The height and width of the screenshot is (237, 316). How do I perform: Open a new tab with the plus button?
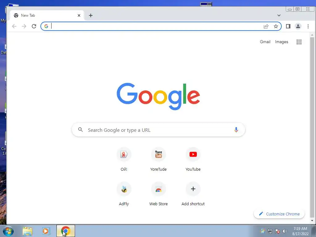point(91,15)
